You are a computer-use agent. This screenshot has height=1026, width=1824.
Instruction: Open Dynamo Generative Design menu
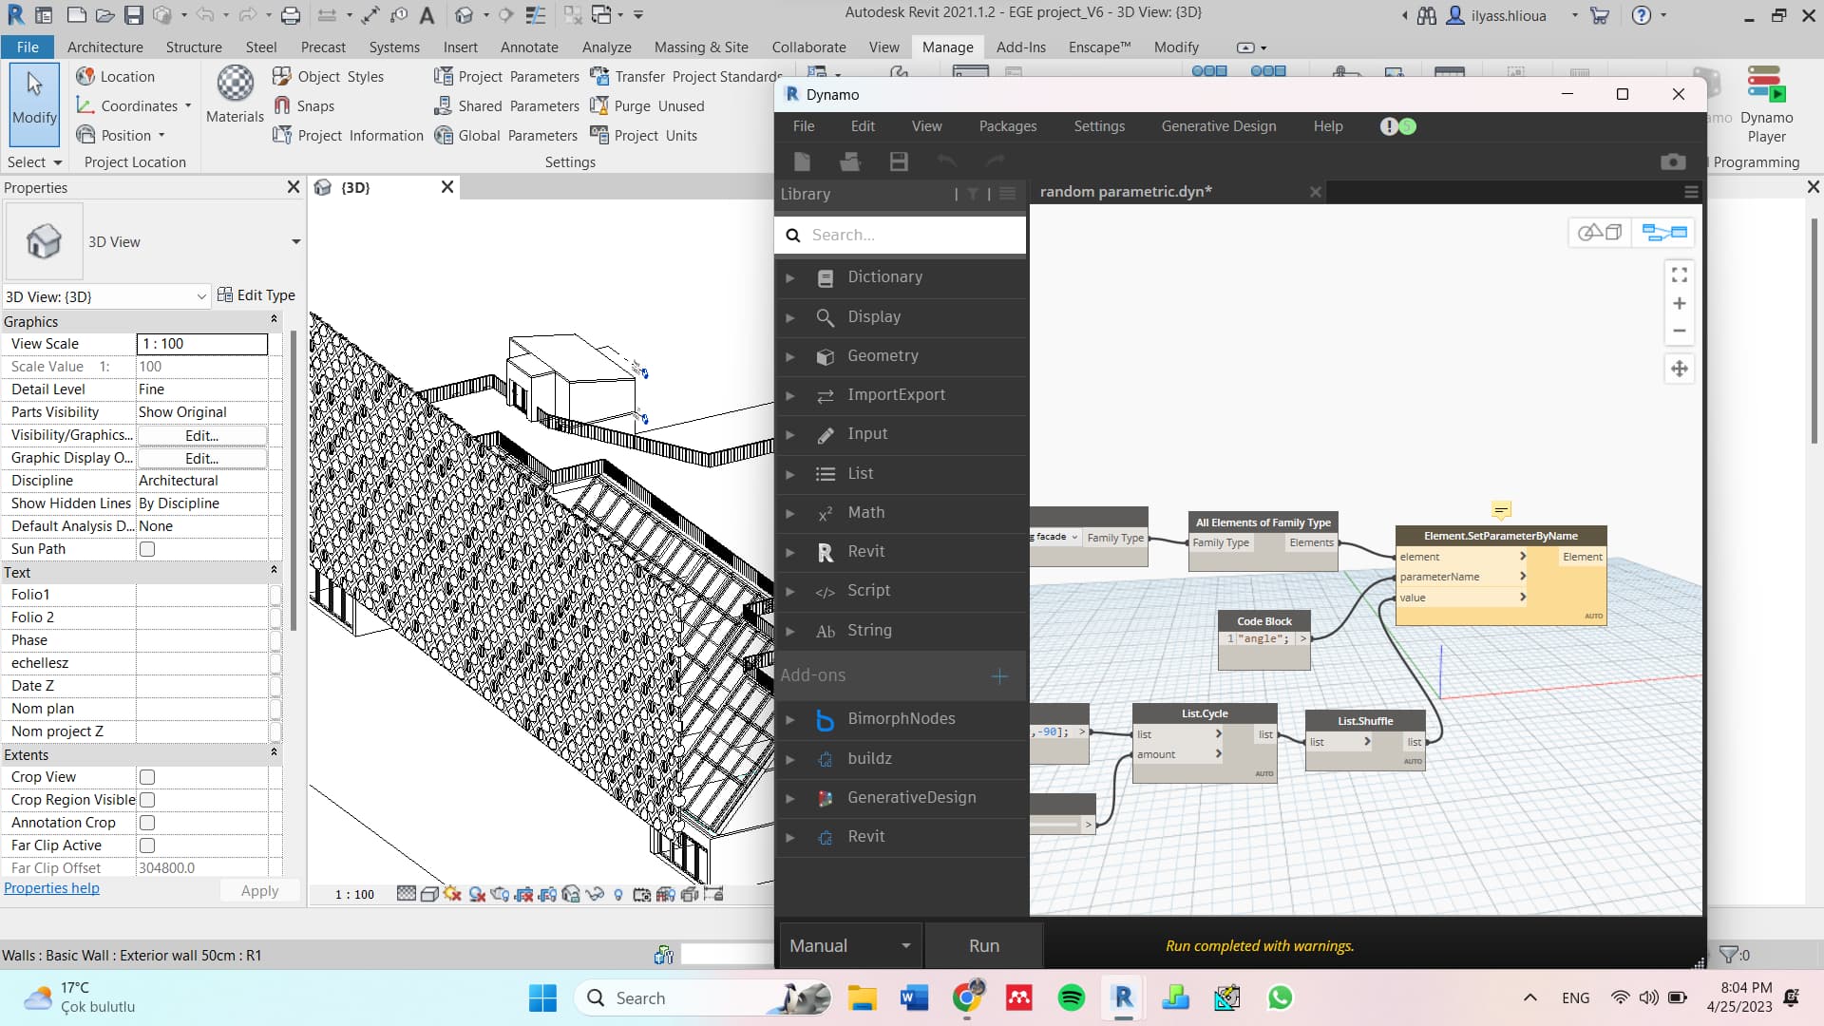click(x=1218, y=126)
